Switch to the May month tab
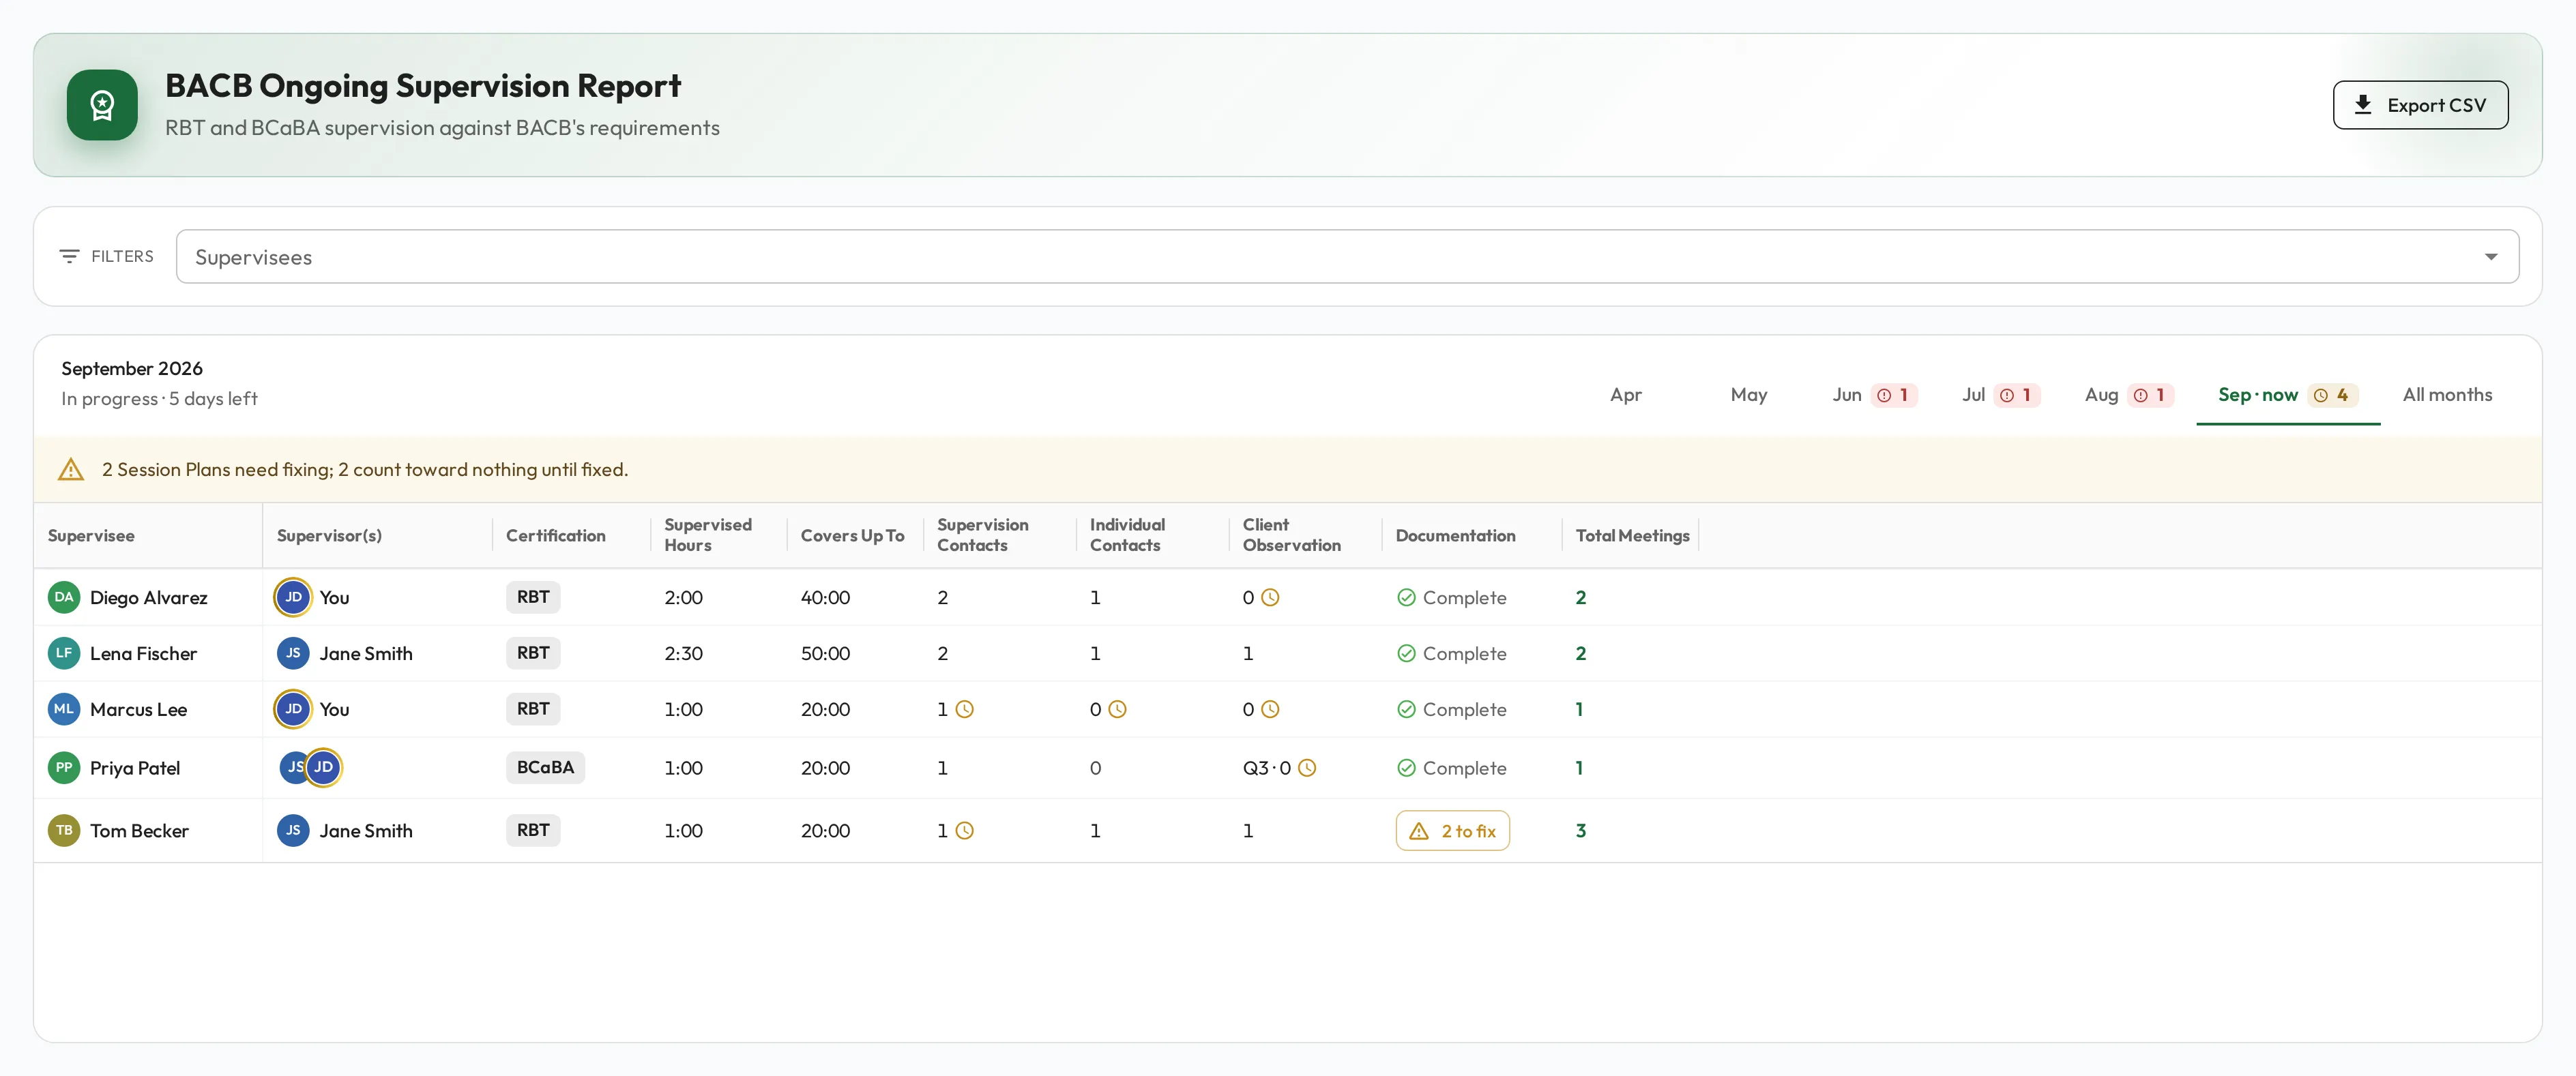2576x1076 pixels. pyautogui.click(x=1748, y=395)
